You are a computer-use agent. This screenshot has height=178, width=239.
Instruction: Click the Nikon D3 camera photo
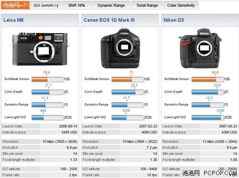pos(200,48)
